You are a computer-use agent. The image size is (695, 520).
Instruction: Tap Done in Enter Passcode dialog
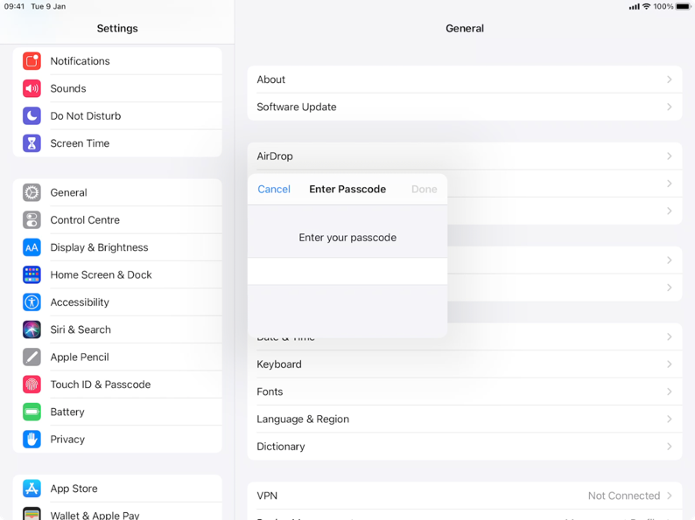(x=425, y=190)
